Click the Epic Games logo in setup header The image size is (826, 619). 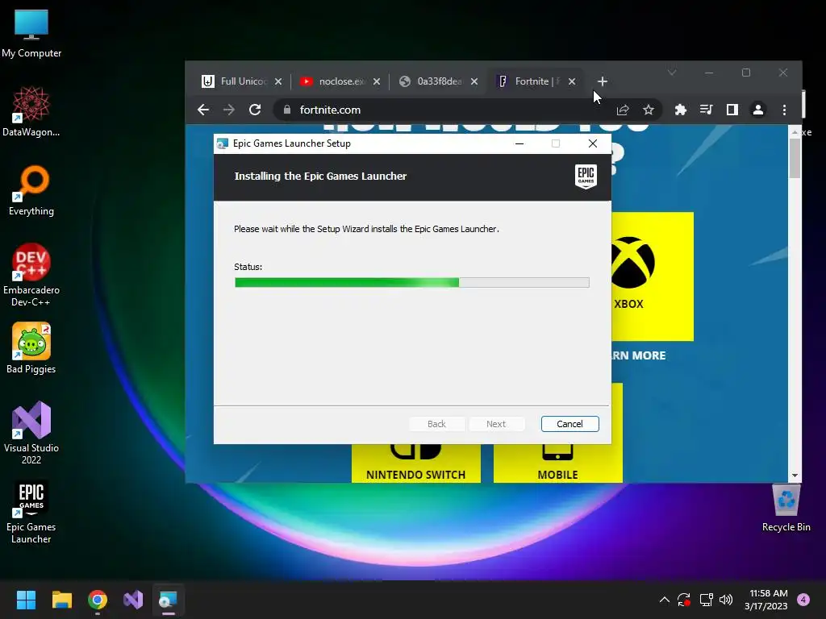(586, 176)
